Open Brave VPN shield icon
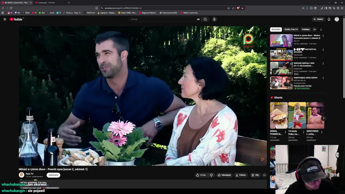 338,8
